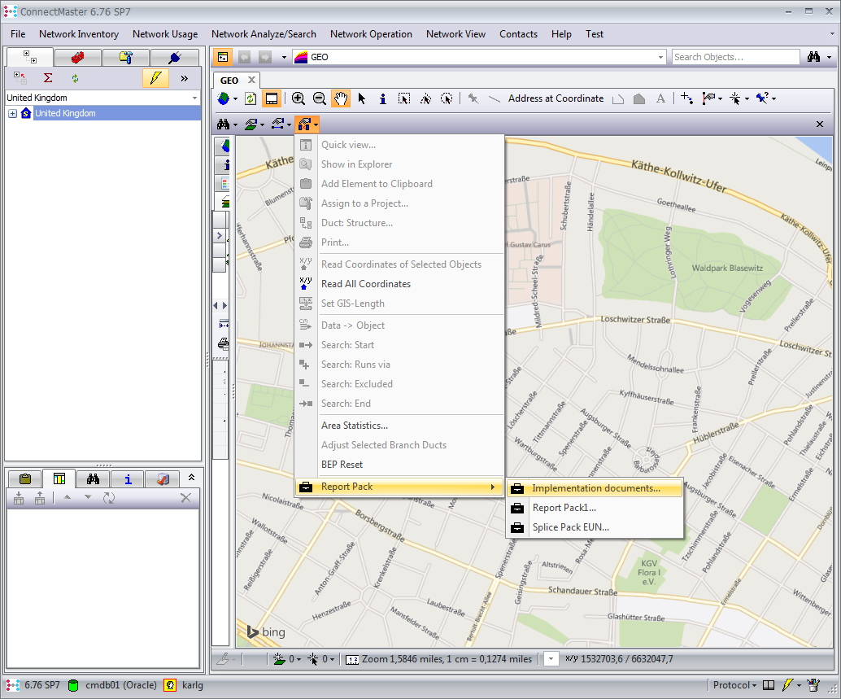This screenshot has height=699, width=841.
Task: Click the sigma summation icon
Action: click(x=48, y=78)
